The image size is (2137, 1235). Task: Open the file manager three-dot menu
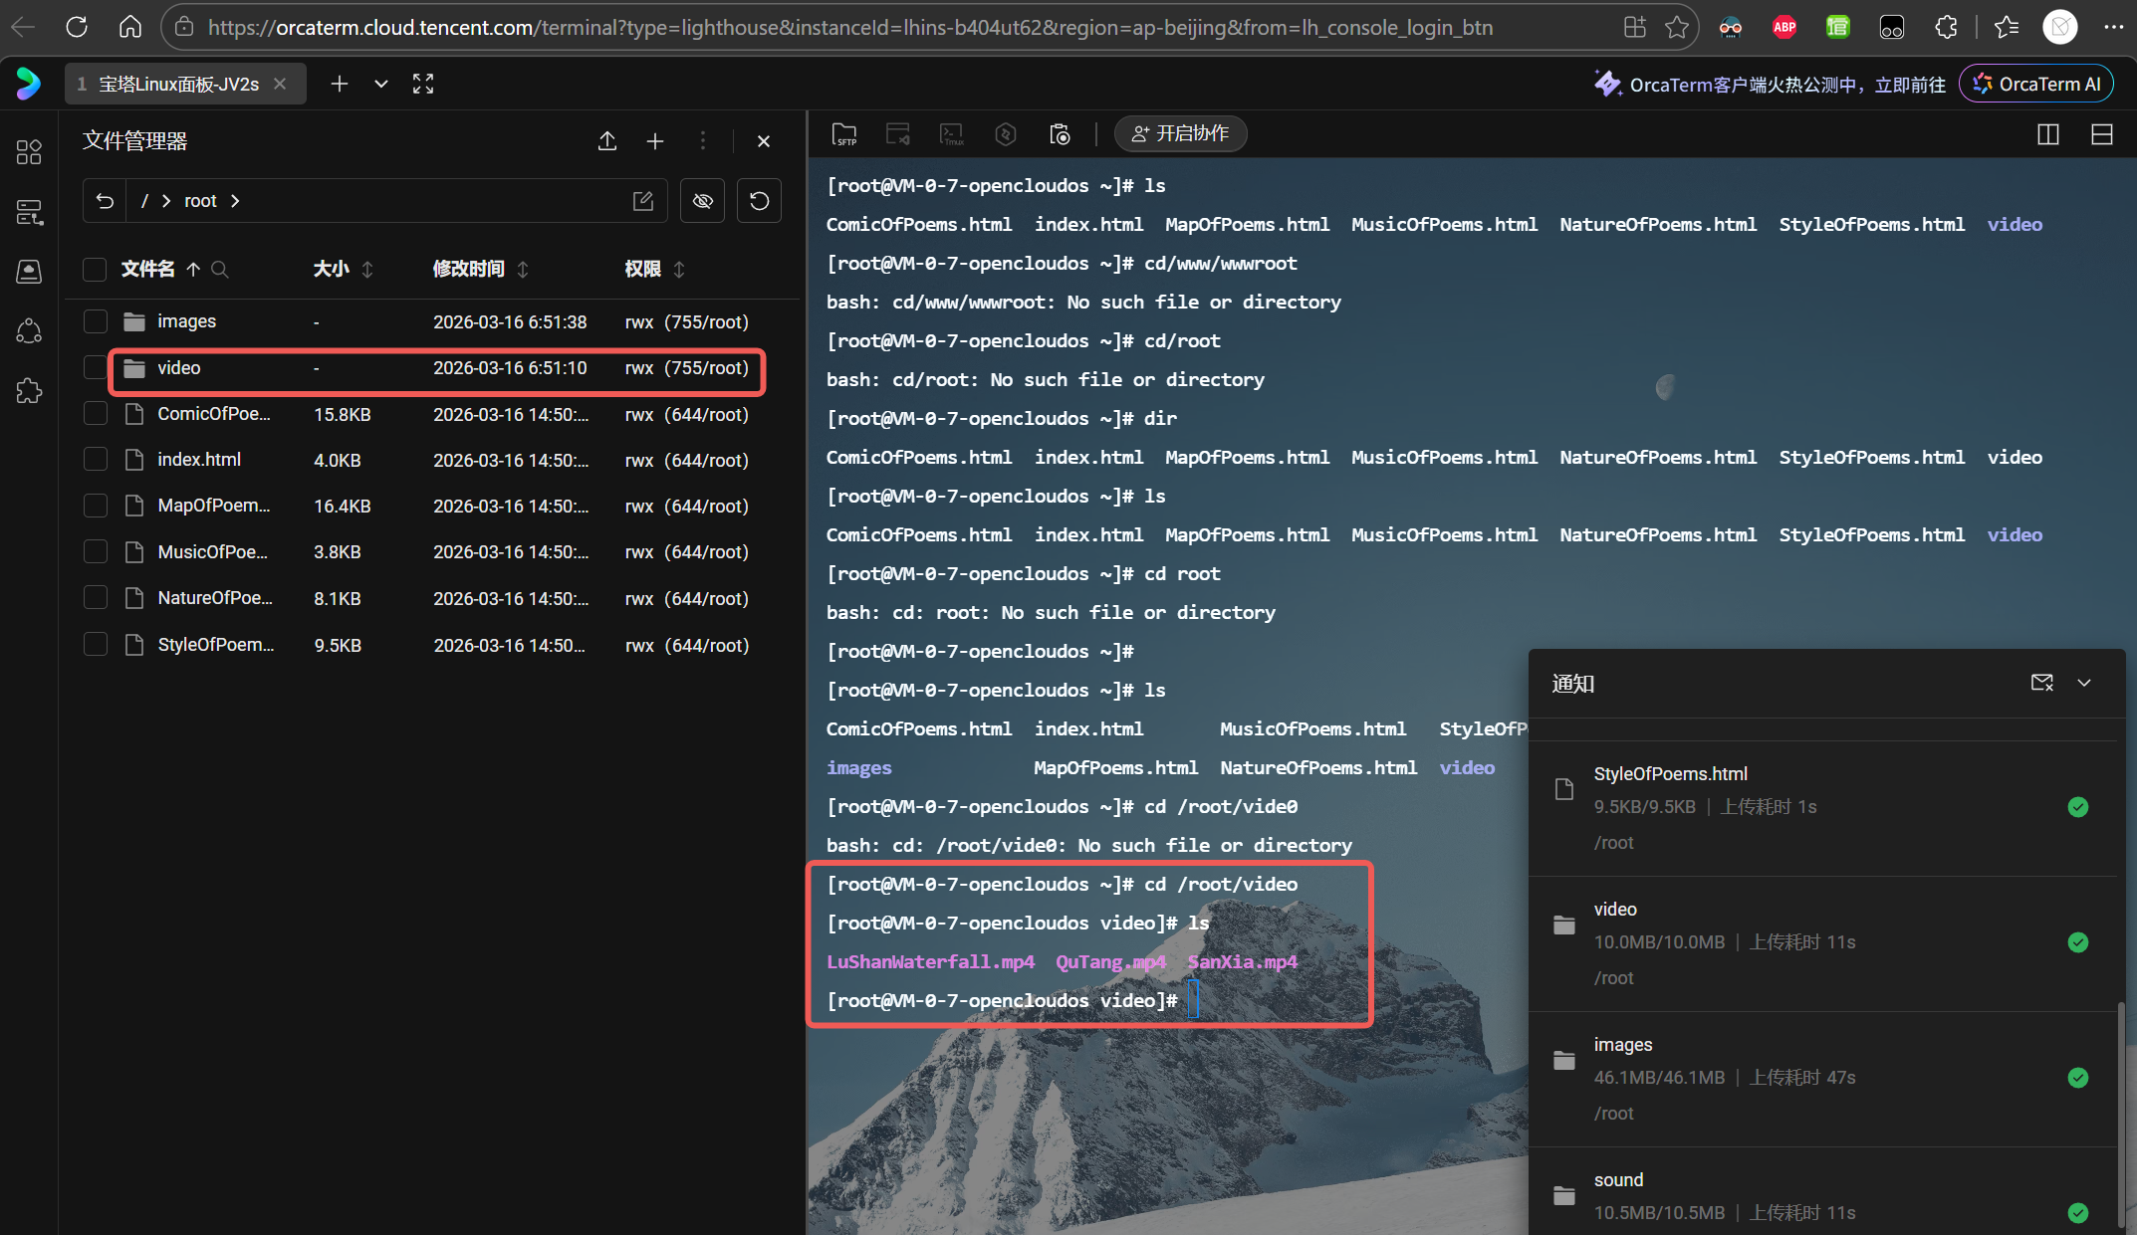click(x=703, y=141)
